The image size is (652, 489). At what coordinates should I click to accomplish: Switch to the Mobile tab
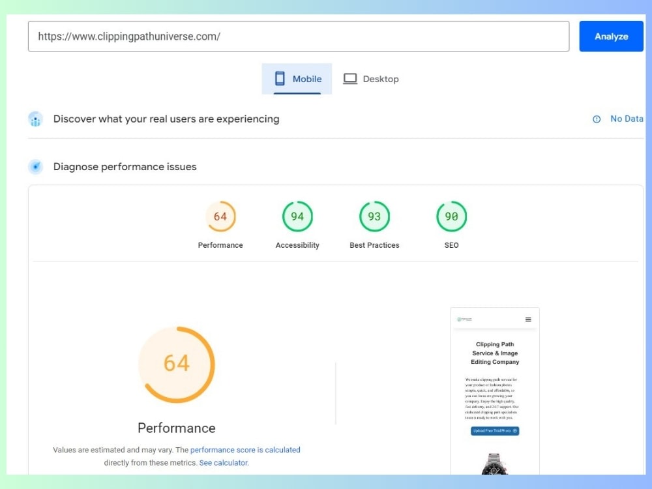pos(297,79)
